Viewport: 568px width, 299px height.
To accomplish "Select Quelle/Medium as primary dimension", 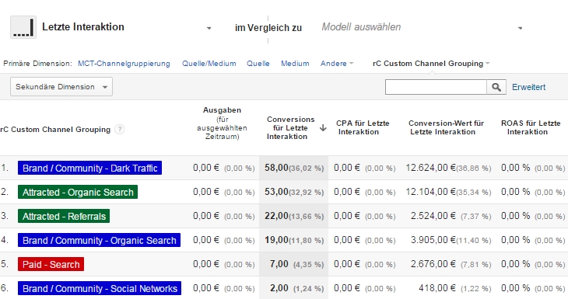I will pos(209,64).
